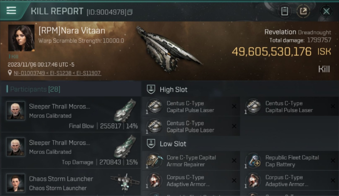
Task: Click the share export icon
Action: [303, 11]
